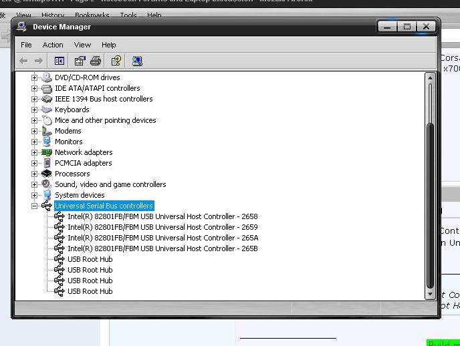The height and width of the screenshot is (346, 460).
Task: Select Monitors label in device tree
Action: point(69,142)
